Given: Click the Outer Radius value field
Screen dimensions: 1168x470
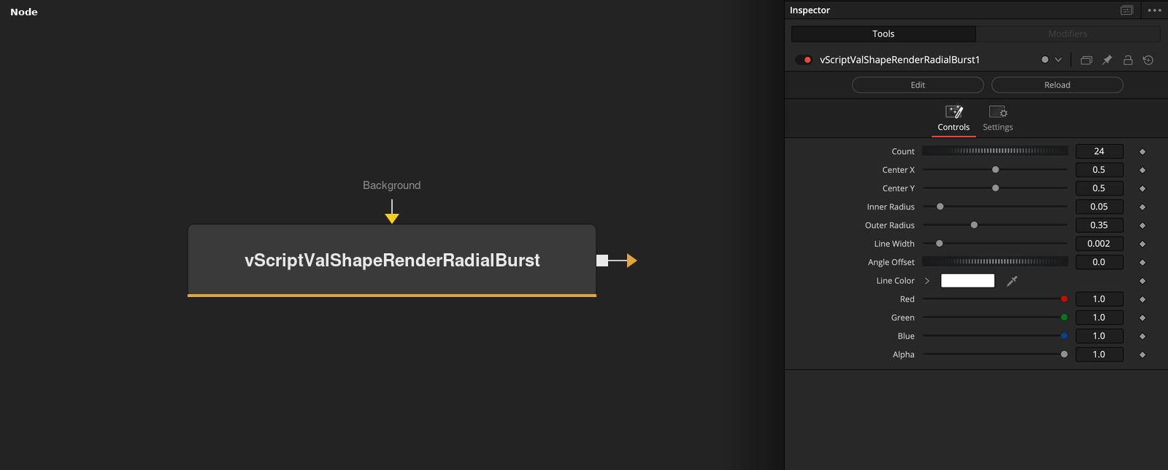Looking at the screenshot, I should (x=1099, y=225).
